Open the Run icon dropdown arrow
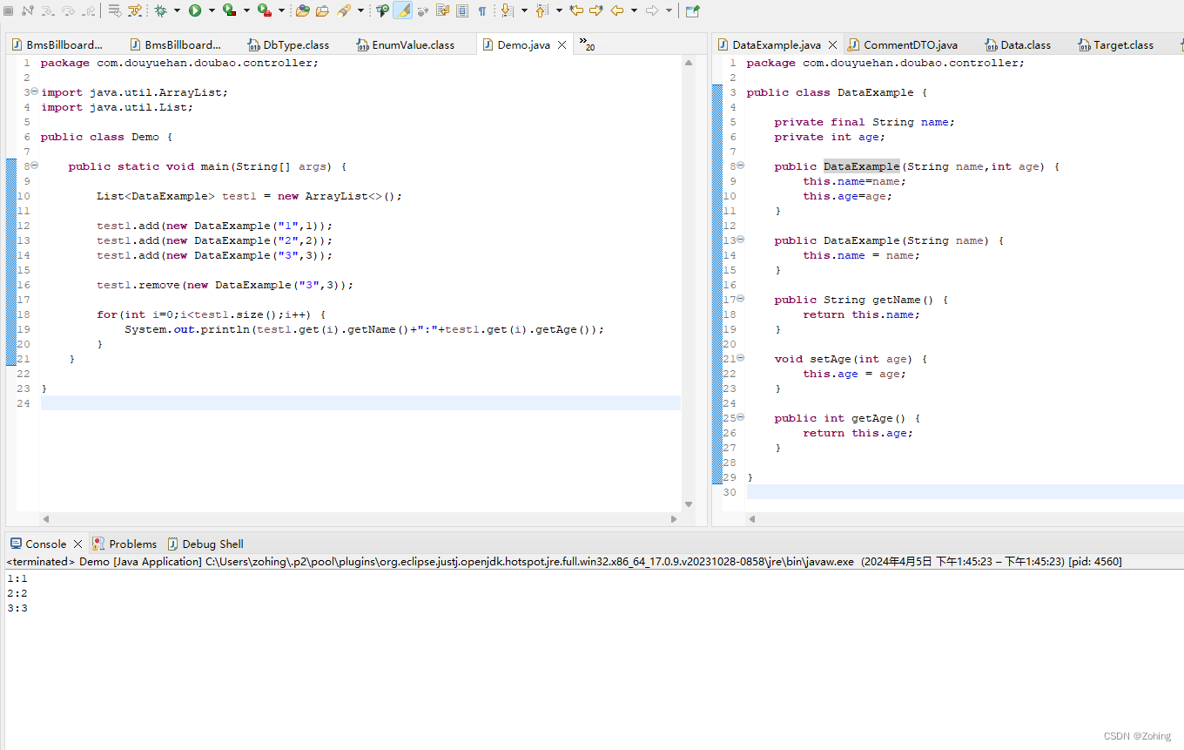 pos(212,10)
